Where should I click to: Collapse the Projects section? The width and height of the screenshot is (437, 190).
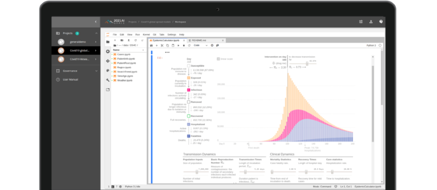tap(97, 33)
